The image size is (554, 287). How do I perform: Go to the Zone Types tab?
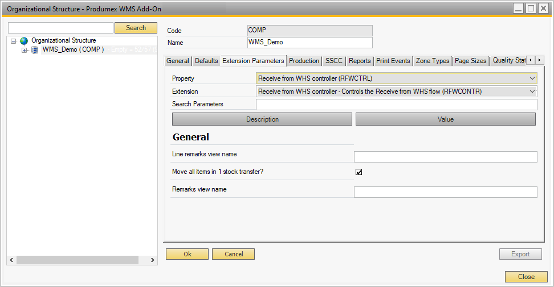[432, 61]
